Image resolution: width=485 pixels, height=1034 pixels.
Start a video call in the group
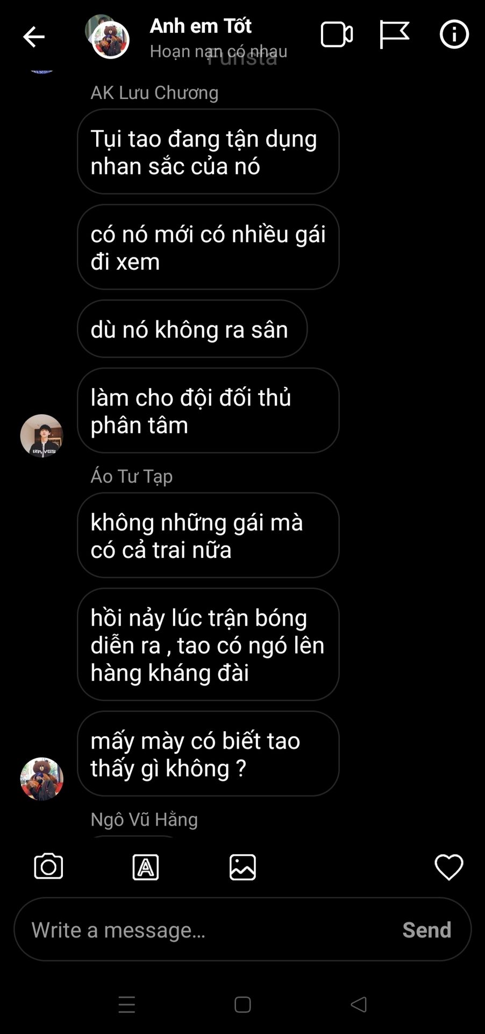pyautogui.click(x=337, y=35)
